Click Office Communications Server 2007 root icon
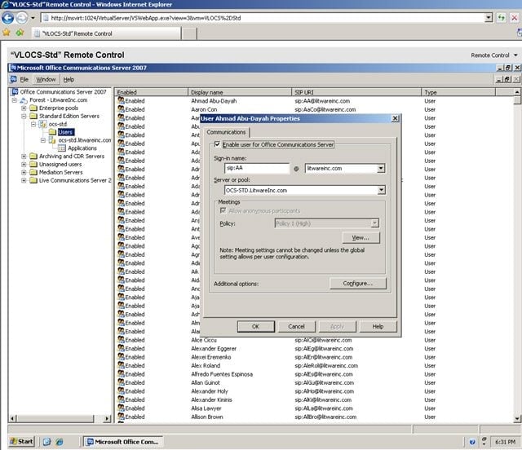Screen dimensions: 522x450 (x=15, y=91)
